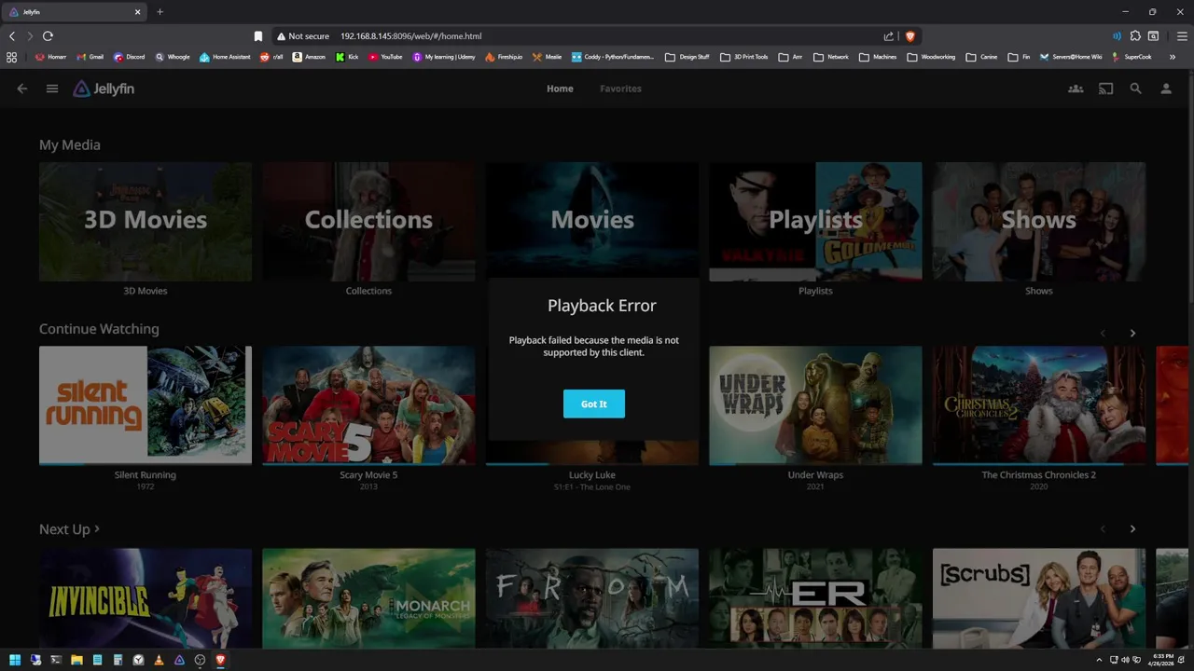Resume The Christmas Chronicles 2
The height and width of the screenshot is (671, 1194).
tap(1039, 405)
